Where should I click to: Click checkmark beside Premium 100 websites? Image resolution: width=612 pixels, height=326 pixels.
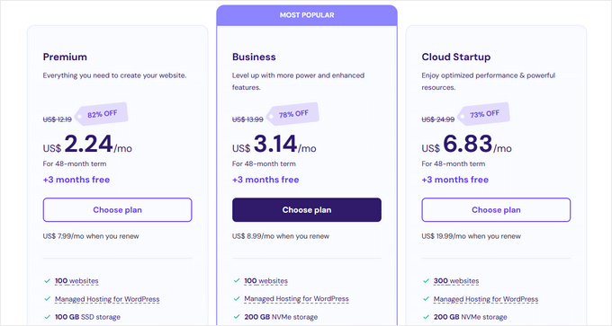tap(47, 281)
